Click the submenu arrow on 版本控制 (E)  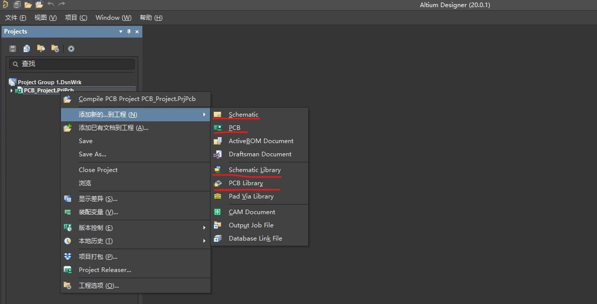[x=204, y=228]
